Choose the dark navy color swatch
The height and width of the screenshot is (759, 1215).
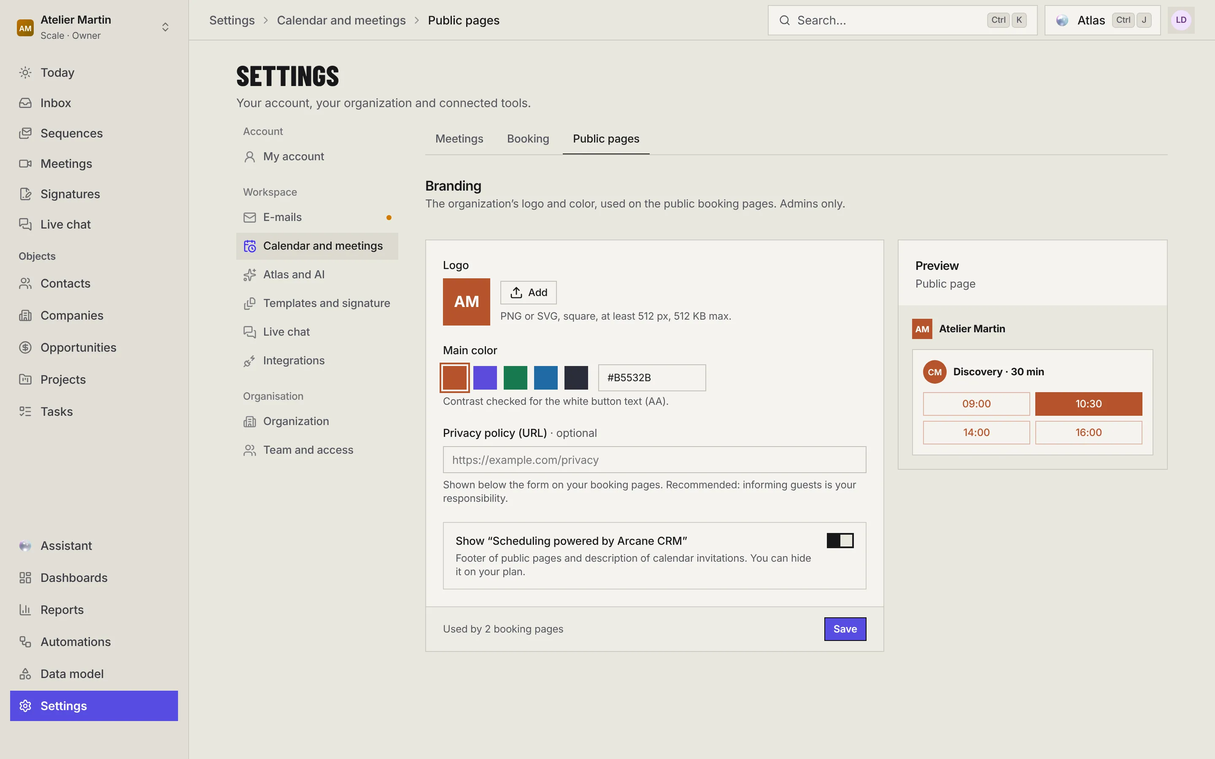(x=576, y=378)
